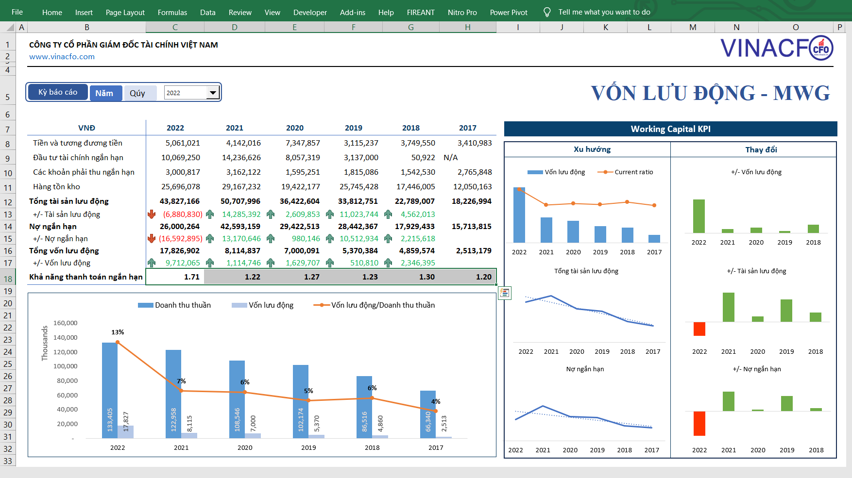Open the 2022 year dropdown arrow

tap(213, 93)
